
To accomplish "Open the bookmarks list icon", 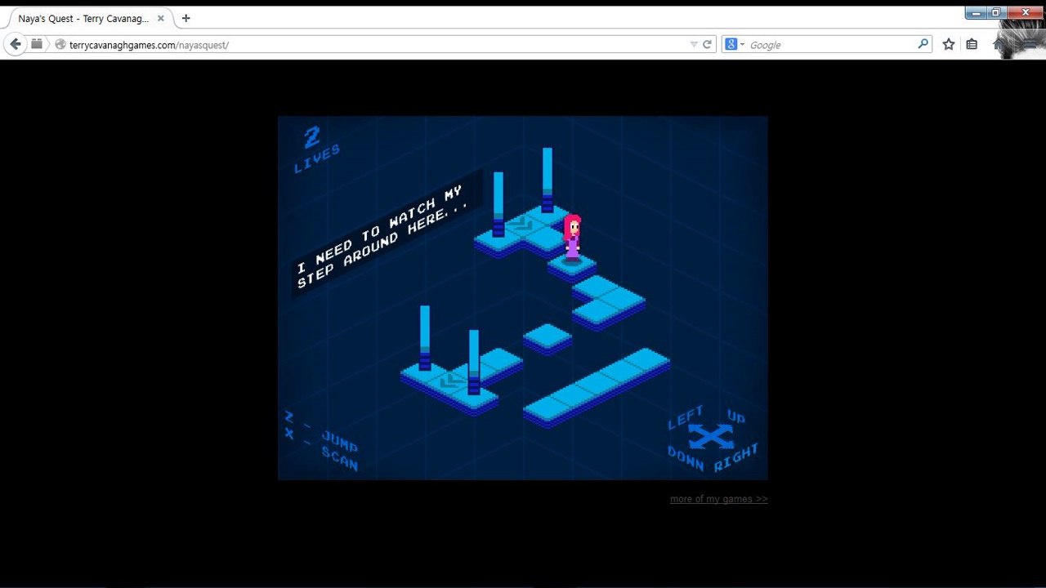I will pyautogui.click(x=971, y=44).
